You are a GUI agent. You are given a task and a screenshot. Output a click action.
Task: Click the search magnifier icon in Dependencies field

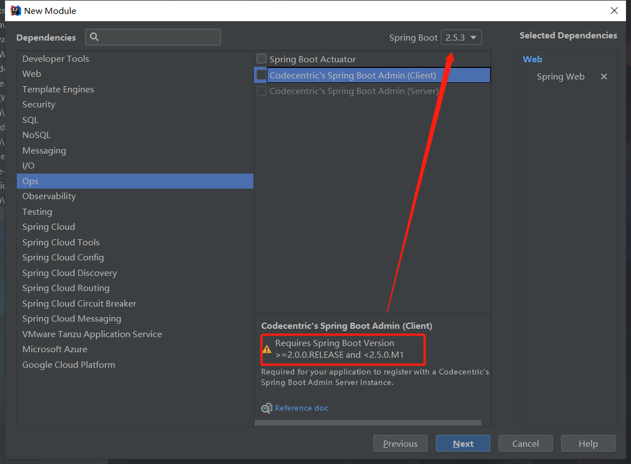tap(94, 37)
